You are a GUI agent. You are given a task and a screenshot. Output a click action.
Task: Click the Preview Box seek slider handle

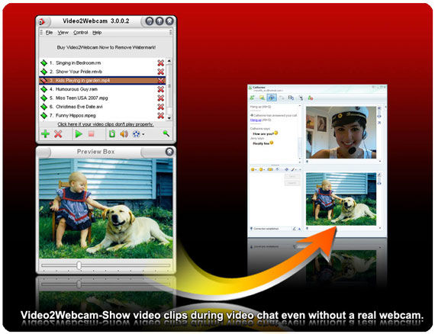[79, 265]
